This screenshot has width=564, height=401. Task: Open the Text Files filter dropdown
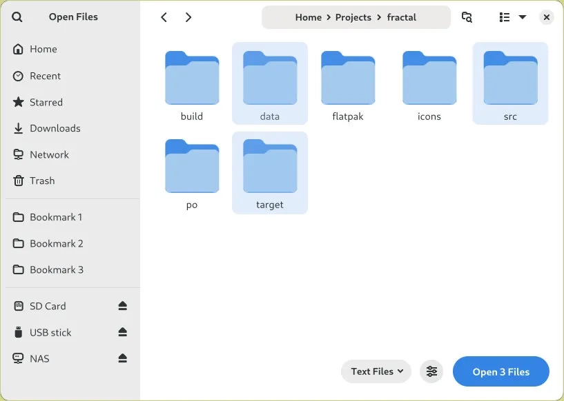376,371
